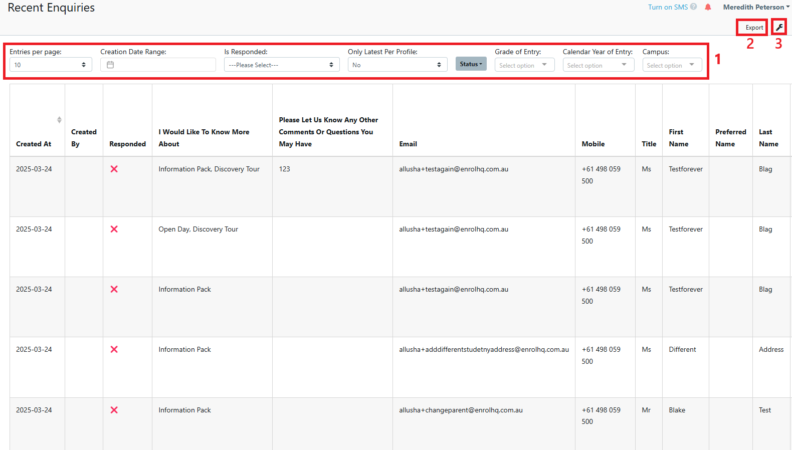This screenshot has height=450, width=792.
Task: Click red X for Open Day enquiry
Action: 114,229
